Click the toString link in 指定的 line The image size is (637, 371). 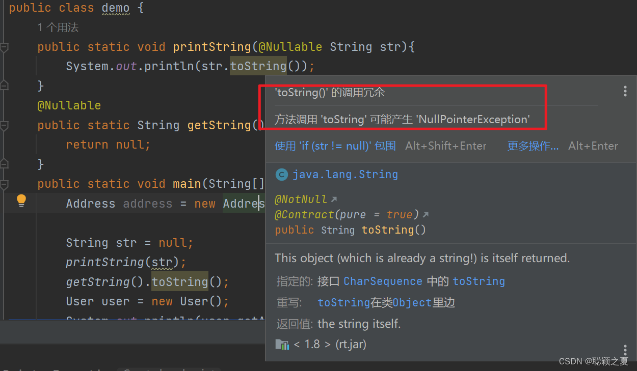click(479, 281)
